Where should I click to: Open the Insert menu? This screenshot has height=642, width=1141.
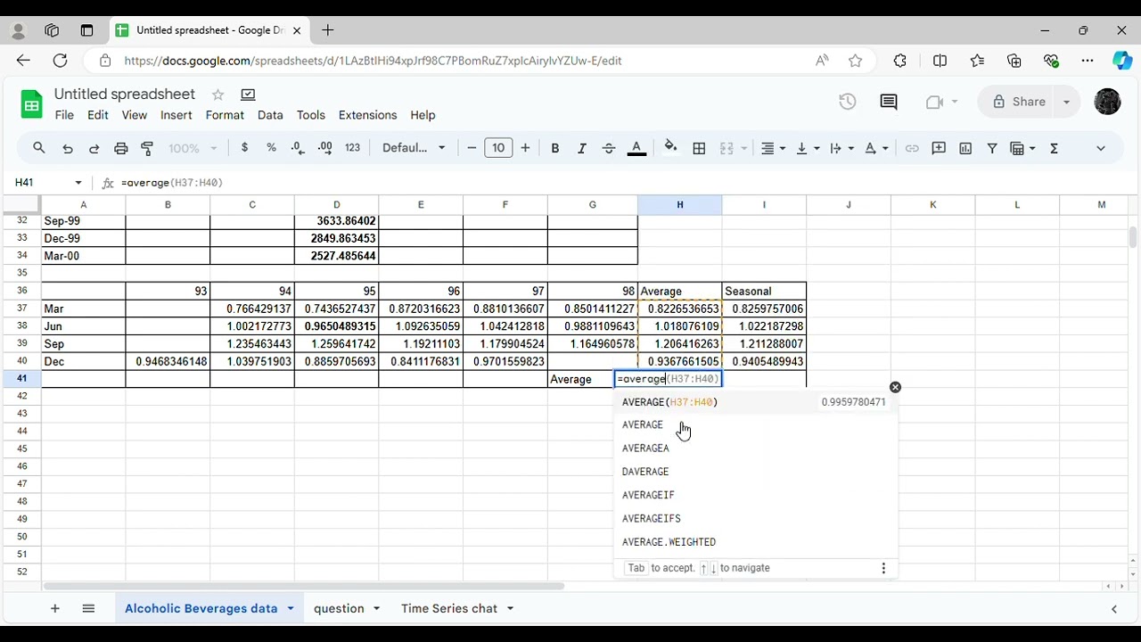176,115
